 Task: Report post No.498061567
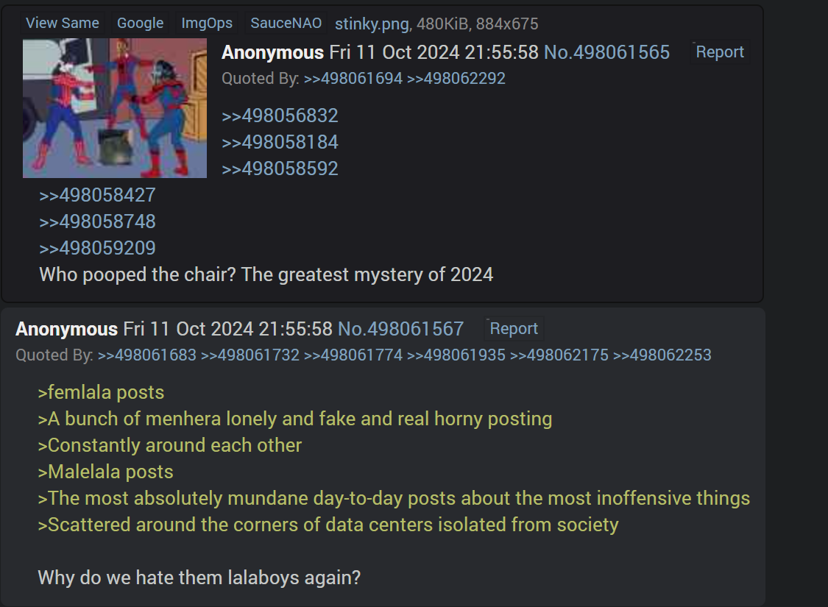click(513, 328)
